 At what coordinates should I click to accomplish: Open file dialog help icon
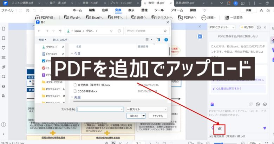point(166,40)
